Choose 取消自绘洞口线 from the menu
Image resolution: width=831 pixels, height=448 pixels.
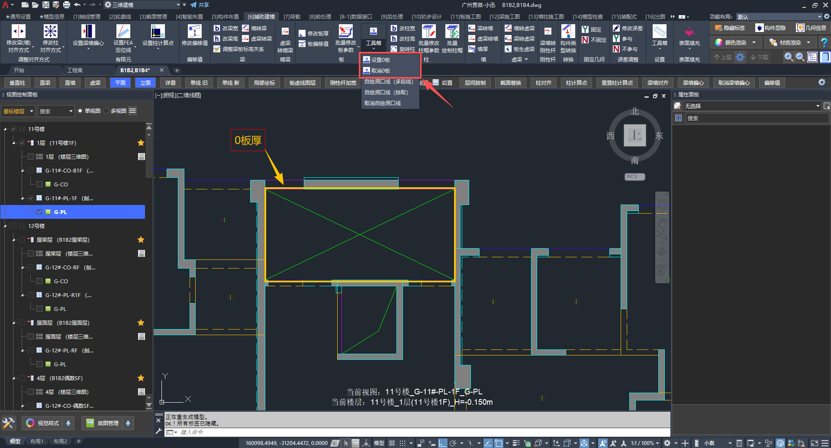pos(383,103)
